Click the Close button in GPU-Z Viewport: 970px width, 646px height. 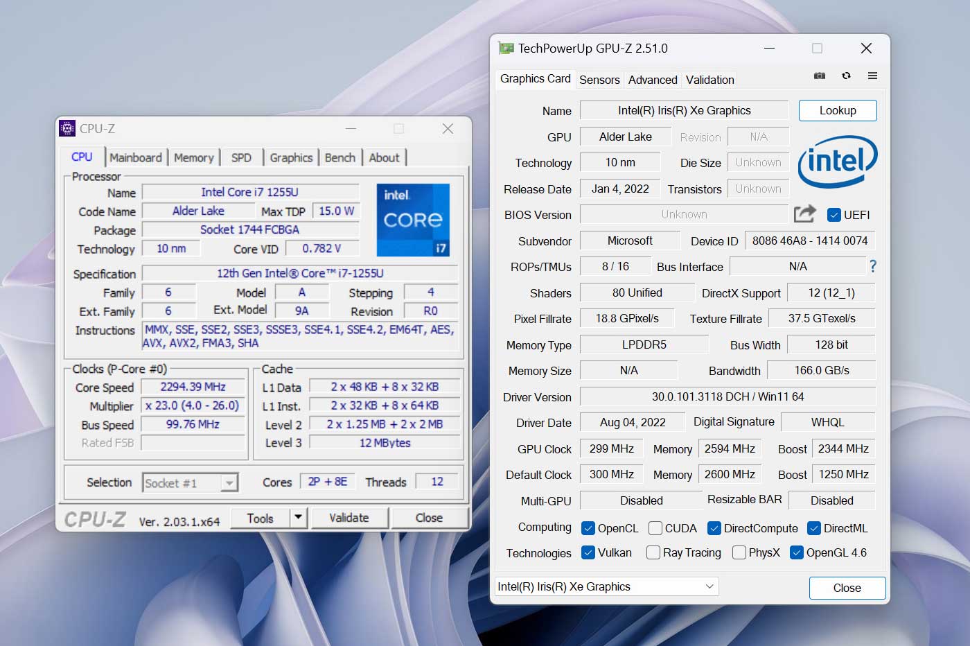[x=847, y=588]
